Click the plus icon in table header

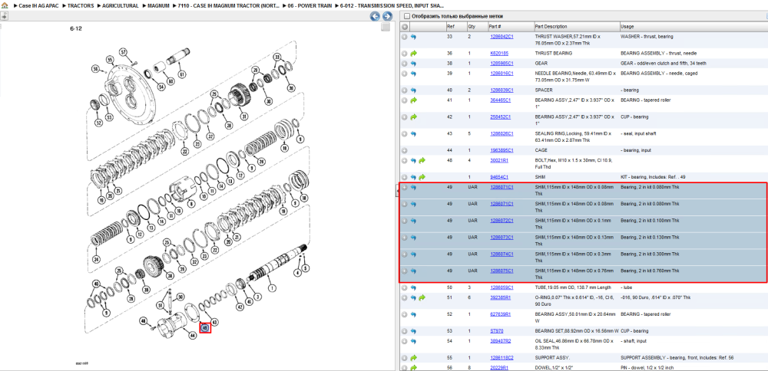point(405,26)
